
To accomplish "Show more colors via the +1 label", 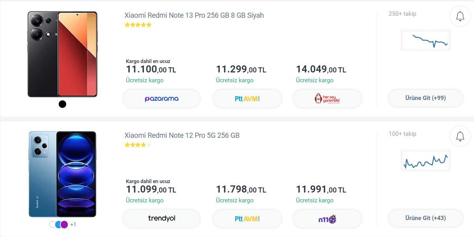I will [x=73, y=224].
